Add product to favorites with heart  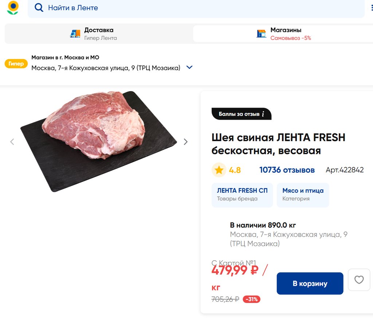click(359, 280)
